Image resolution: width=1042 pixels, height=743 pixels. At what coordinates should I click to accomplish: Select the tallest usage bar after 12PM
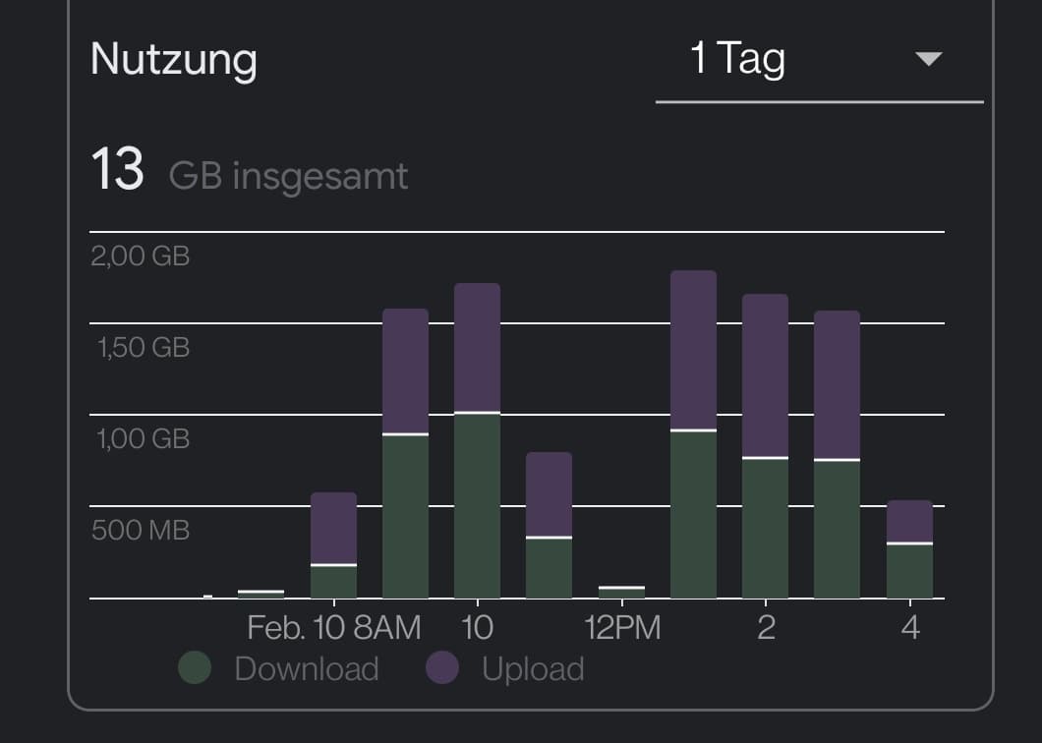click(x=693, y=434)
